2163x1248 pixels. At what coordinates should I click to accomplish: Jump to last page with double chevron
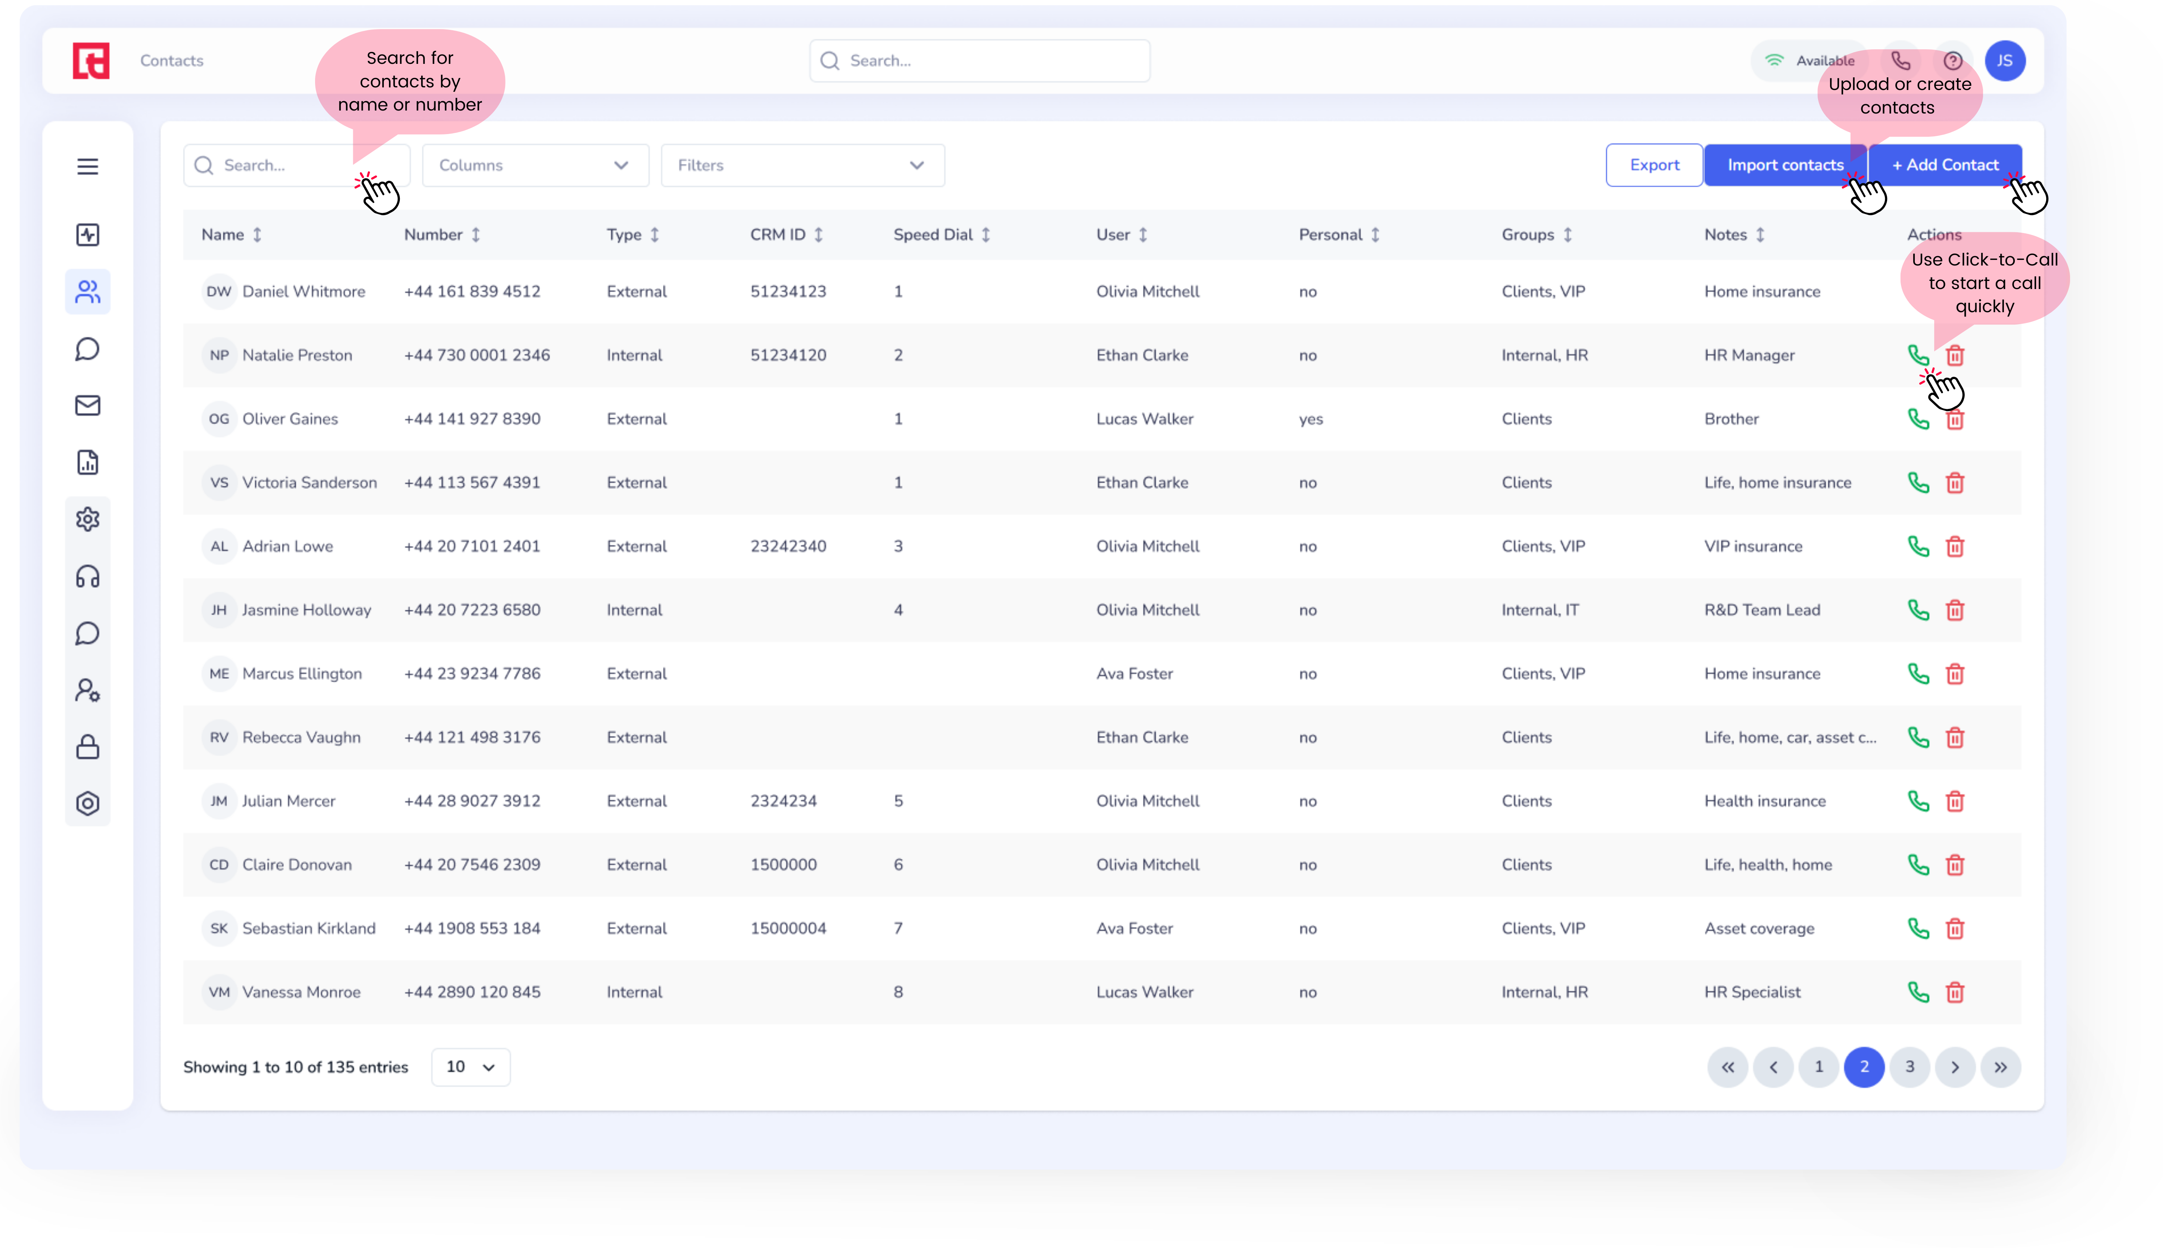pyautogui.click(x=2000, y=1067)
